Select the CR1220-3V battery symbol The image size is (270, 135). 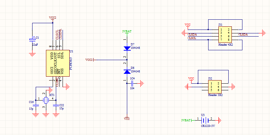(205, 121)
